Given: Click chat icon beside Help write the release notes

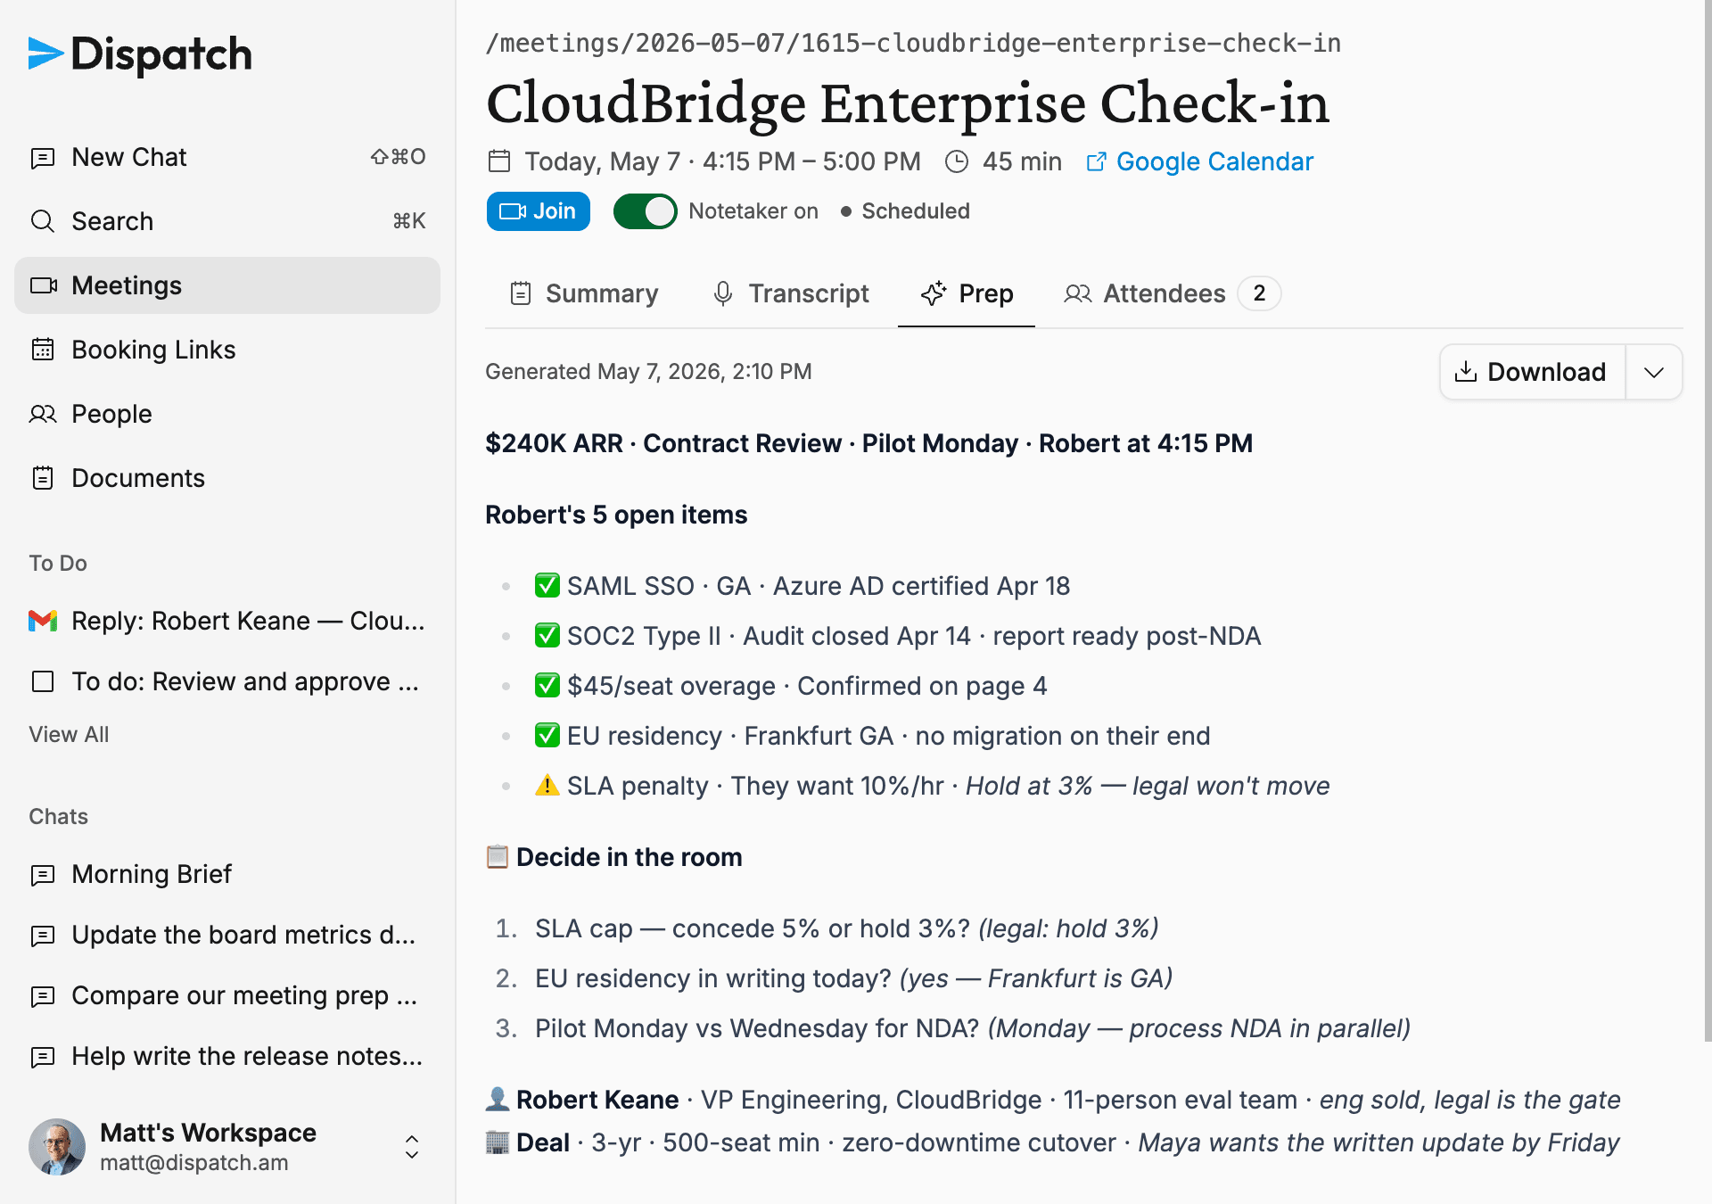Looking at the screenshot, I should [43, 1057].
